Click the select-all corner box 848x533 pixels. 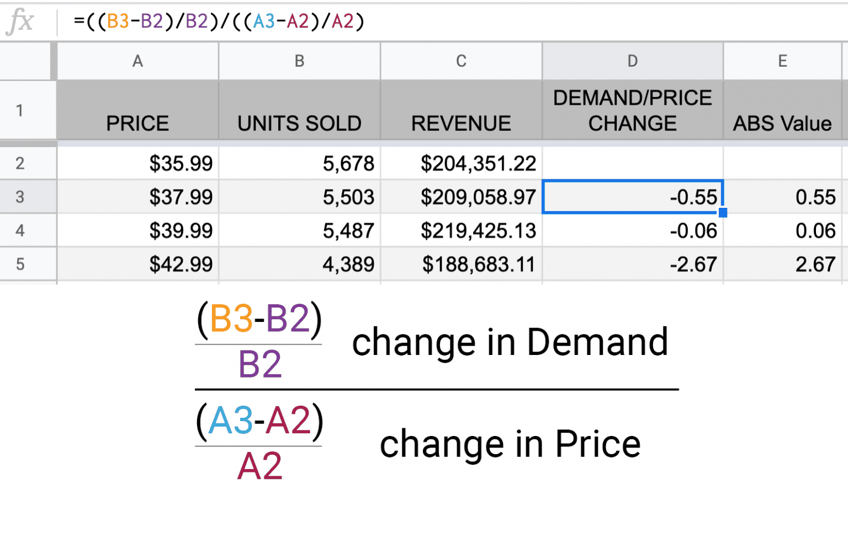(x=26, y=61)
